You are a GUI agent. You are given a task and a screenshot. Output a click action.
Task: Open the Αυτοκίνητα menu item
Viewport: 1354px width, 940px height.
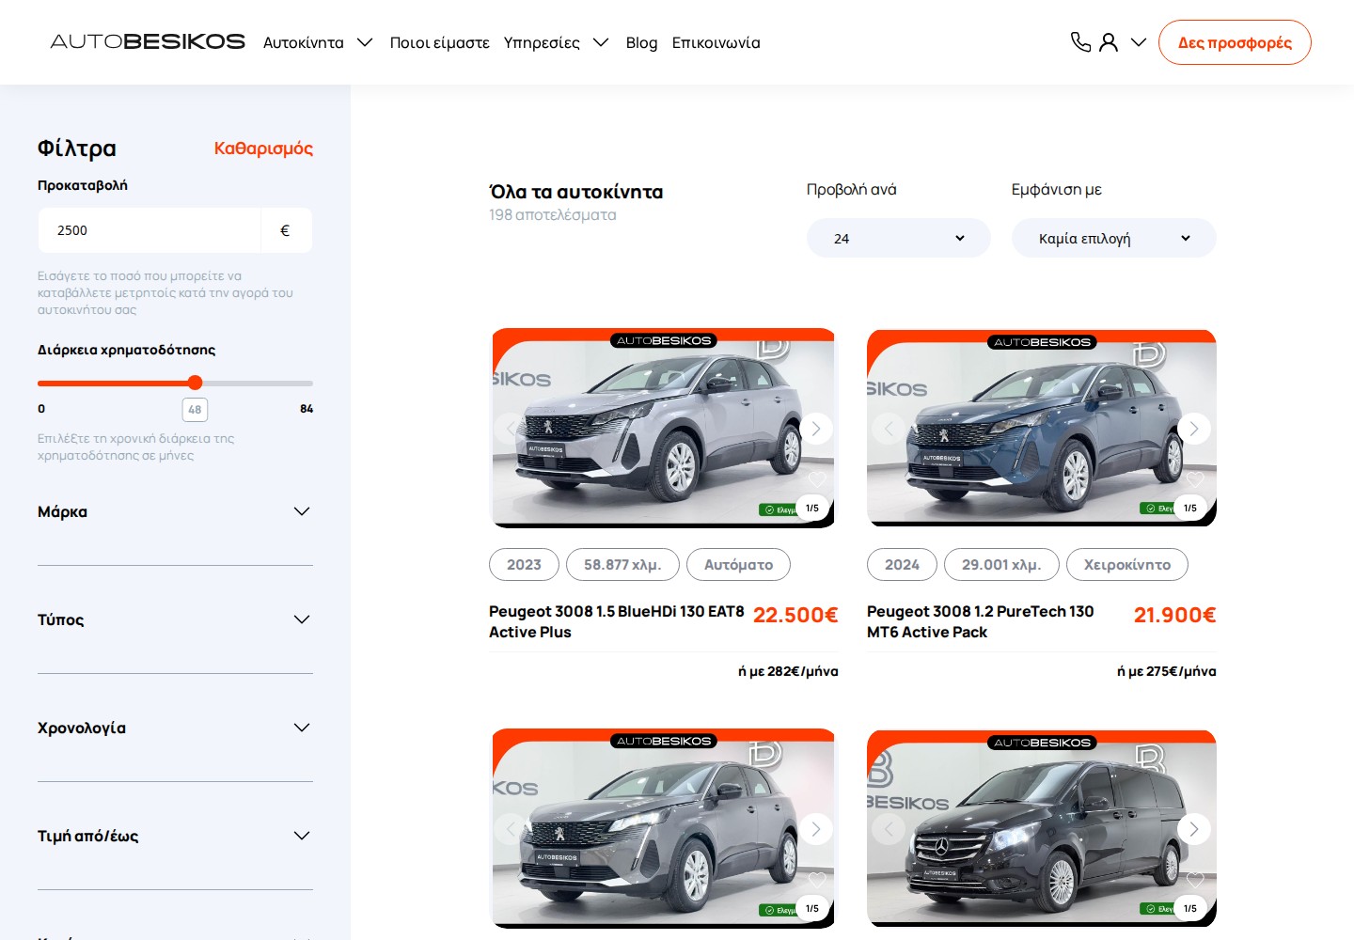pyautogui.click(x=304, y=42)
